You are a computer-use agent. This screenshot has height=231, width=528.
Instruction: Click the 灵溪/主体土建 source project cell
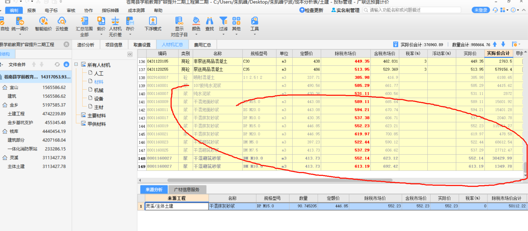click(177, 206)
